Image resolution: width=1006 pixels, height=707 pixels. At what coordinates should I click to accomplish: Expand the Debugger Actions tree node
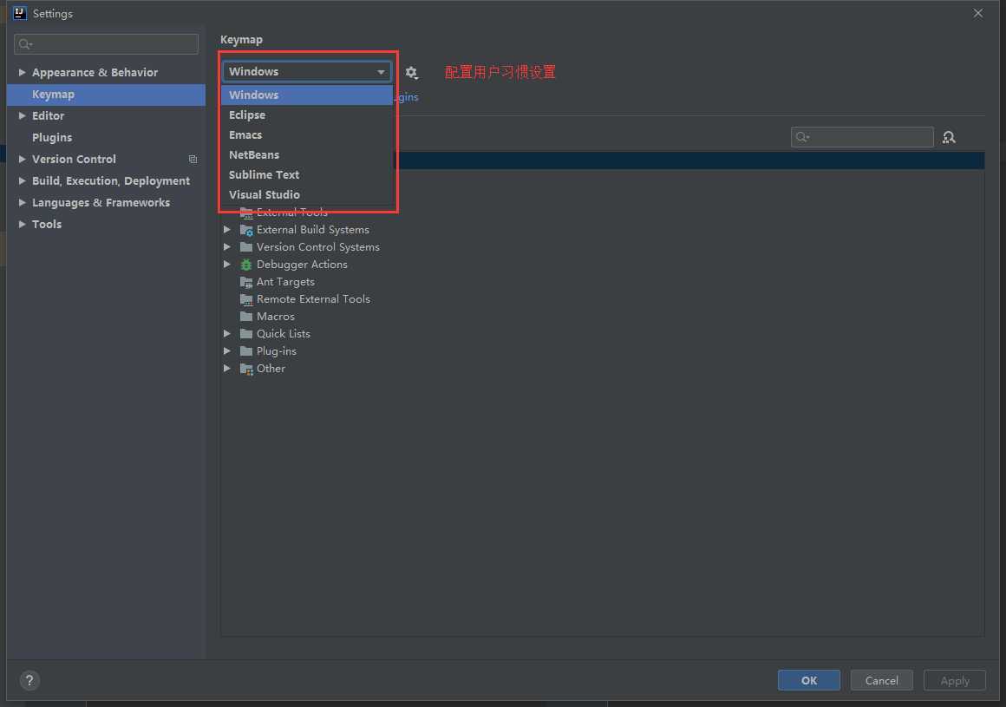tap(227, 265)
